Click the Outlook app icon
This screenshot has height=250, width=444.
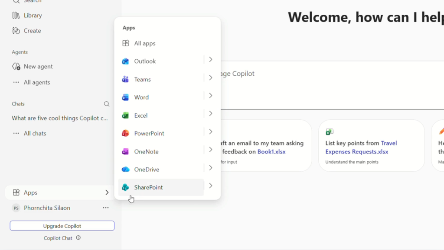(x=125, y=61)
